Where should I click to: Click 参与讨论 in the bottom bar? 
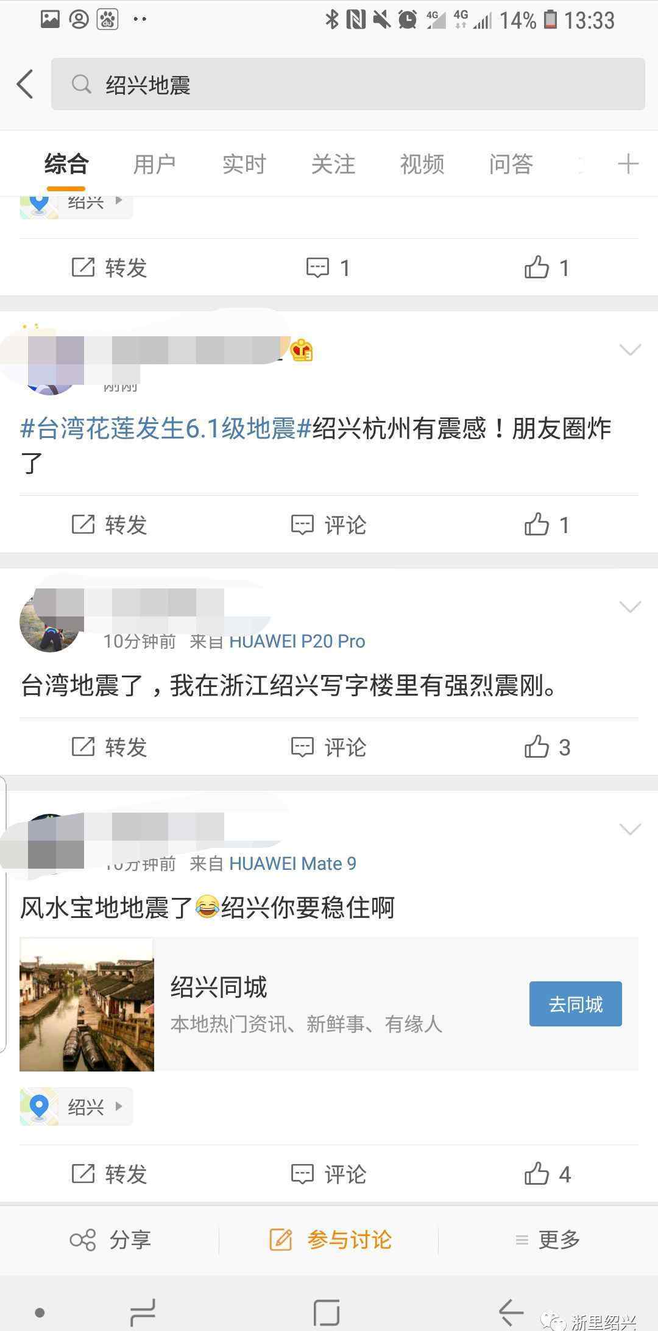pos(330,1240)
